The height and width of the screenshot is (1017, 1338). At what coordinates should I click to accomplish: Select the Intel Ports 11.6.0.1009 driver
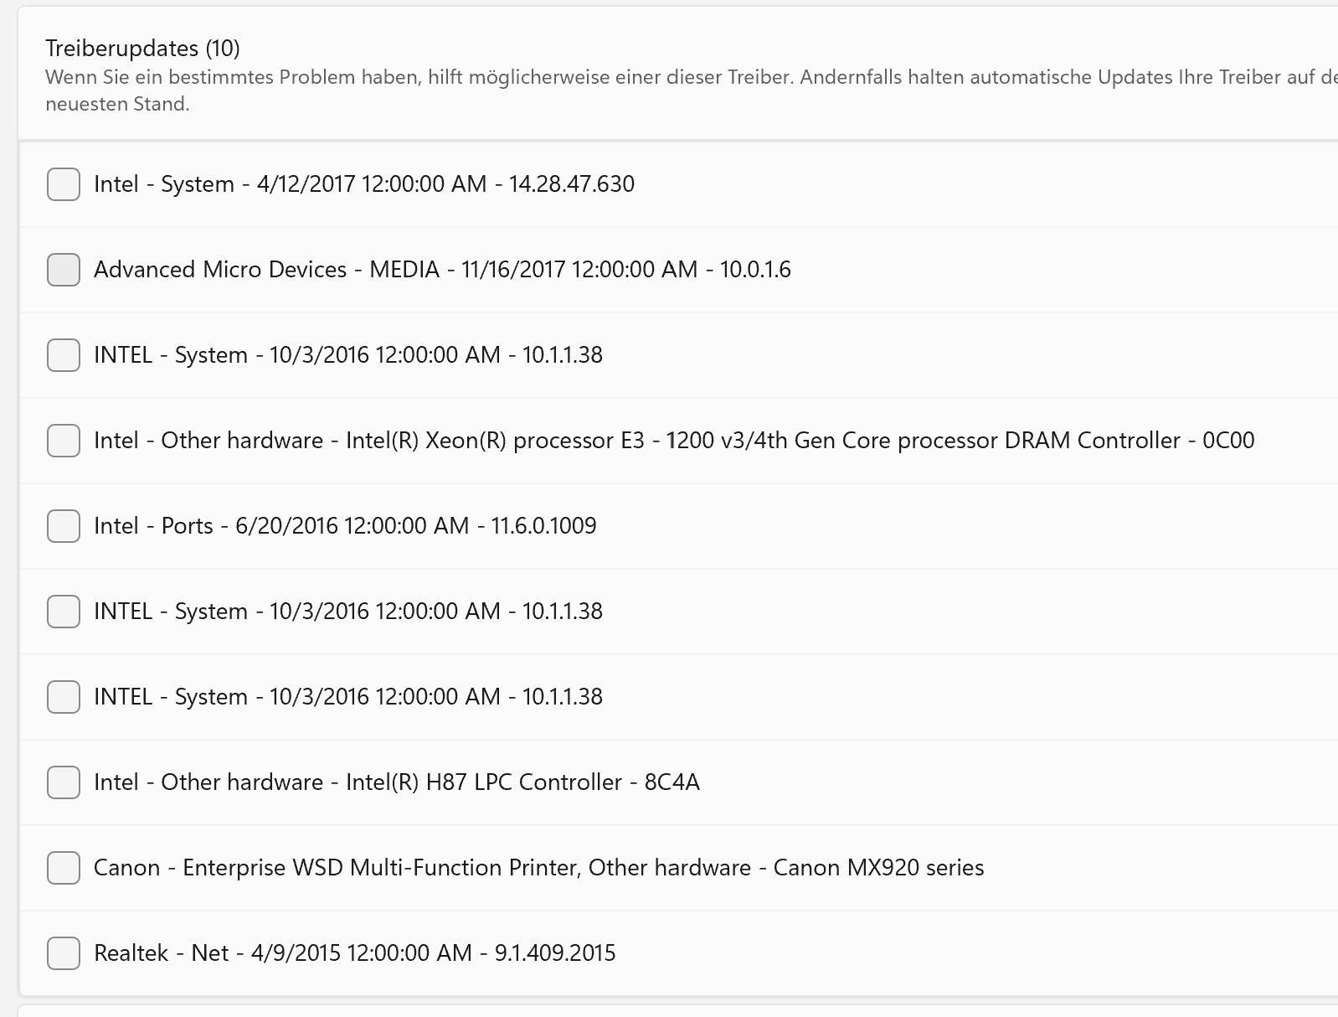click(x=63, y=526)
